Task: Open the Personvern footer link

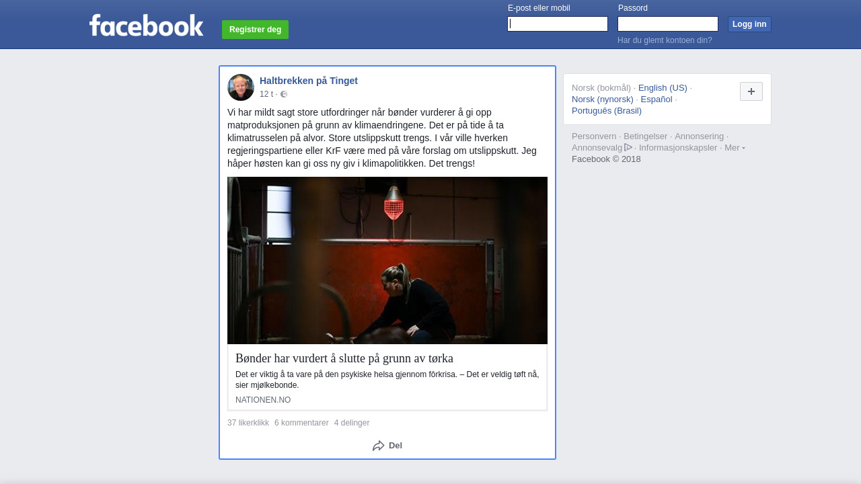Action: point(594,136)
